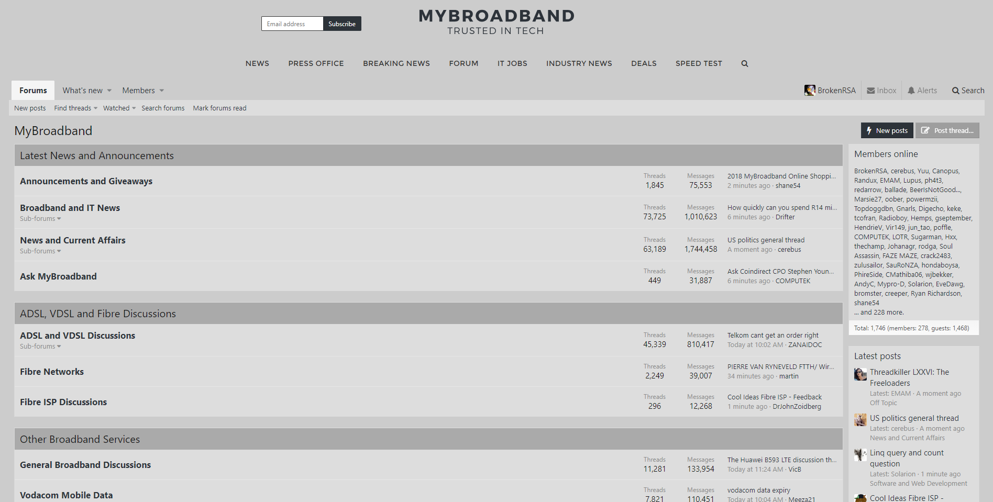Expand Sub-forums under ADSL and VDSL Discussions

coord(40,346)
